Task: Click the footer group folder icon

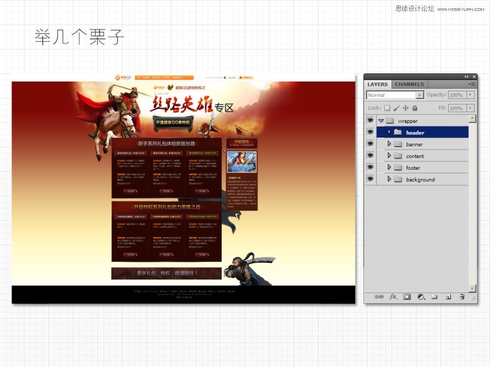Action: (x=398, y=167)
